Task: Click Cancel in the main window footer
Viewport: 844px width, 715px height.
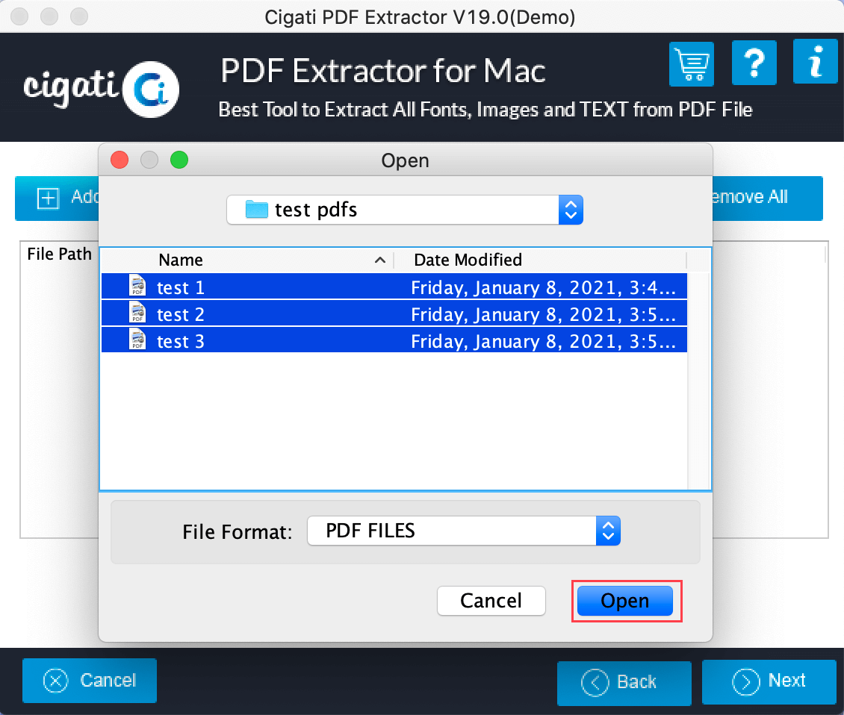Action: pyautogui.click(x=90, y=681)
